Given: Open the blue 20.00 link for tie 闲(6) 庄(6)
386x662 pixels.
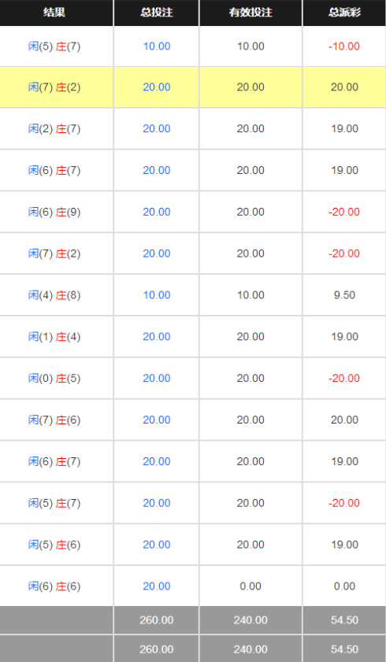Looking at the screenshot, I should tap(157, 586).
